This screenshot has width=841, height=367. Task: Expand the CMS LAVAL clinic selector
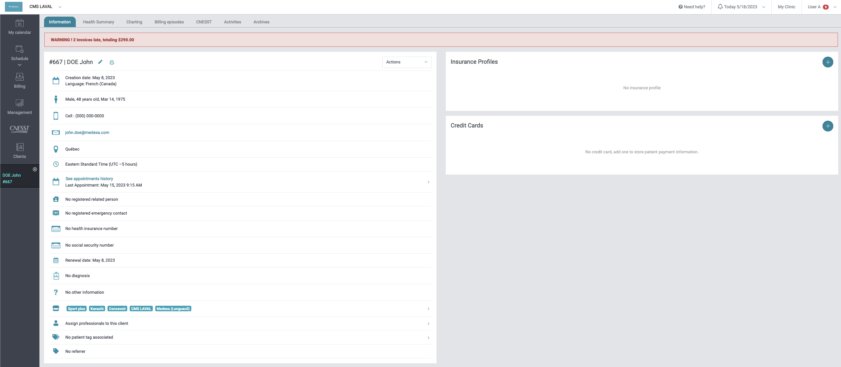click(60, 7)
